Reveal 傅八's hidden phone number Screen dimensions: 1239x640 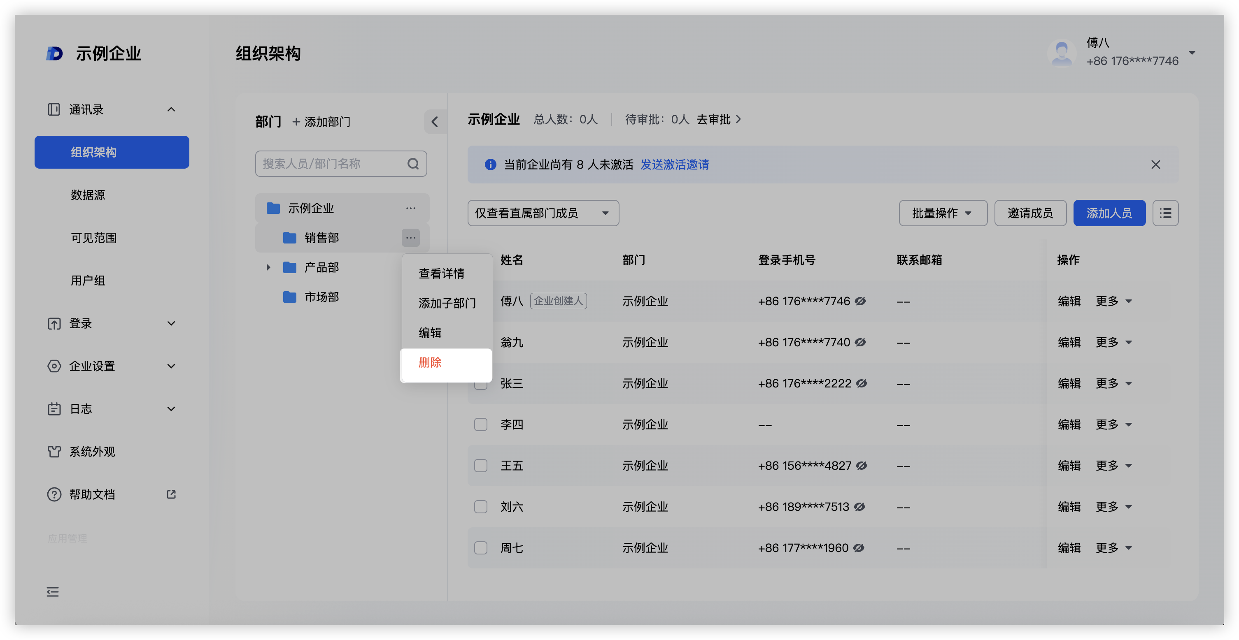click(x=860, y=301)
